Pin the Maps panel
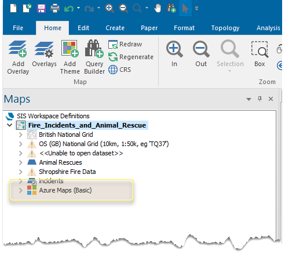This screenshot has width=285, height=258. [260, 99]
